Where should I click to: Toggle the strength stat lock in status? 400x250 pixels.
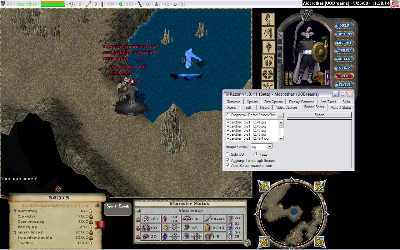click(138, 219)
